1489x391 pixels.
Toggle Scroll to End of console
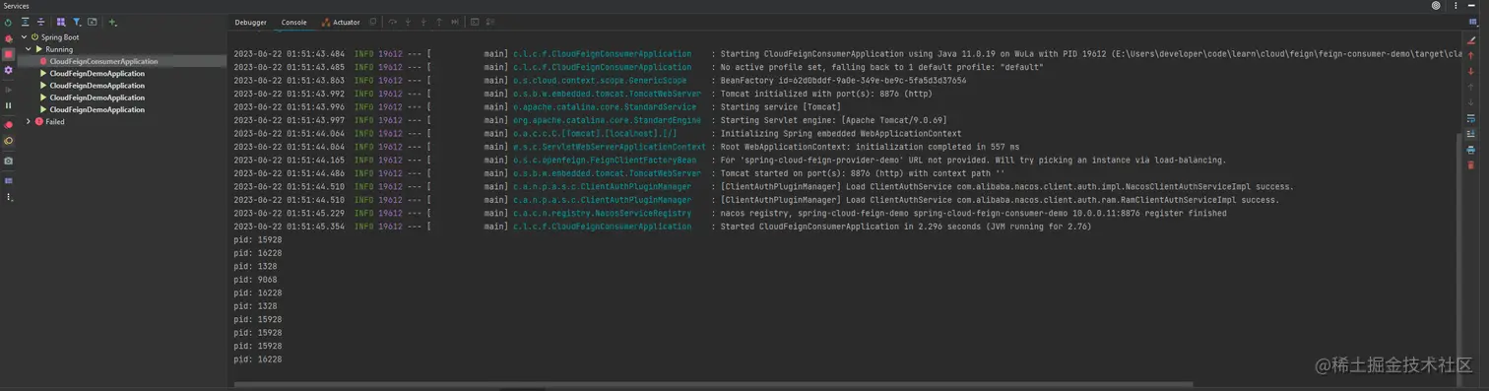tap(1471, 134)
